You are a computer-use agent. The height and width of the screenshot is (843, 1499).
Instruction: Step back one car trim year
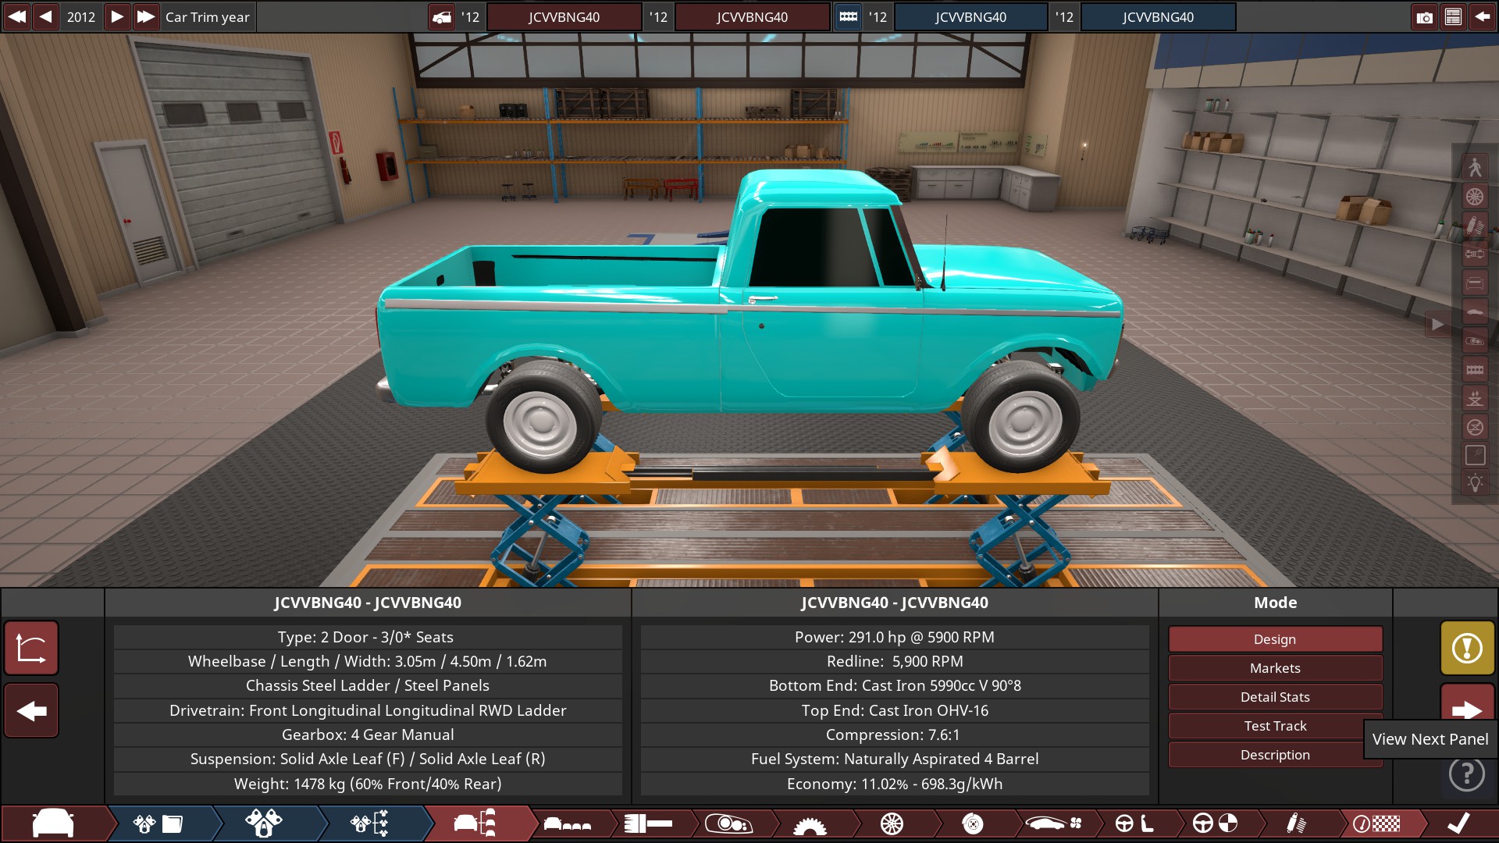pos(46,16)
